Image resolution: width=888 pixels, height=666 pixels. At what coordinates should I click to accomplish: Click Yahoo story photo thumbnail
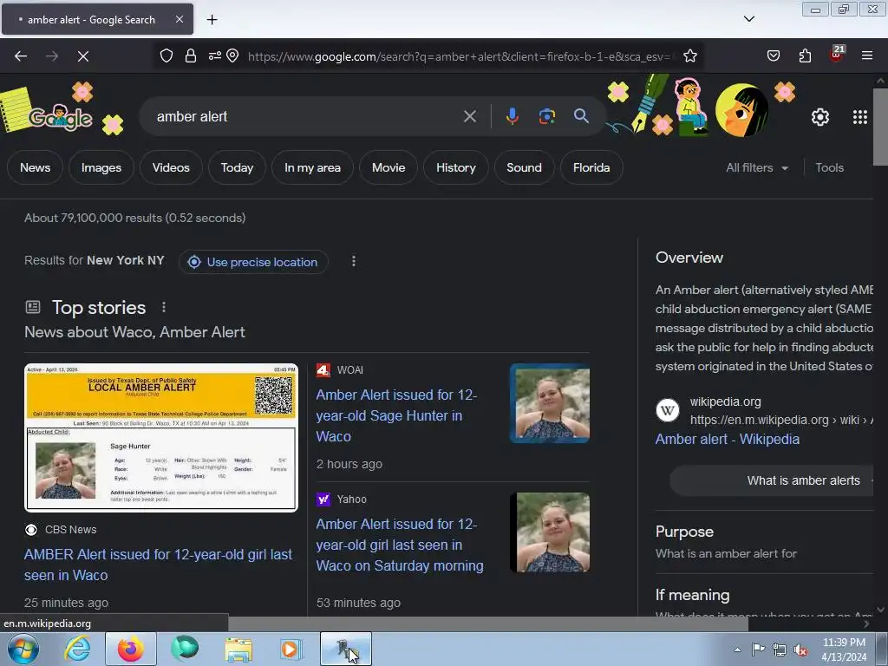click(x=549, y=532)
